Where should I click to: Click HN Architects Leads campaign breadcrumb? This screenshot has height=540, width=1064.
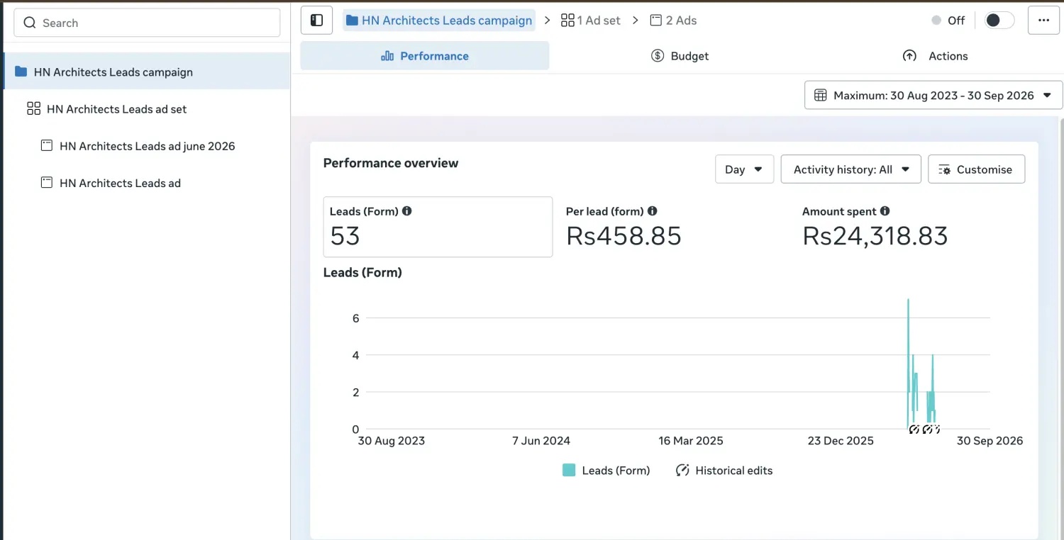coord(439,21)
